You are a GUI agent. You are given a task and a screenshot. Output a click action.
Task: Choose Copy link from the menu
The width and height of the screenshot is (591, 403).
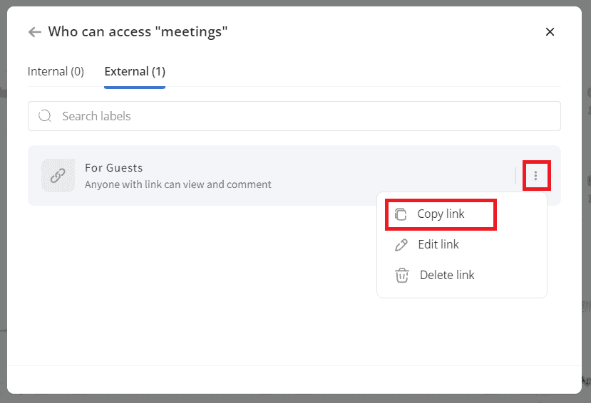441,214
